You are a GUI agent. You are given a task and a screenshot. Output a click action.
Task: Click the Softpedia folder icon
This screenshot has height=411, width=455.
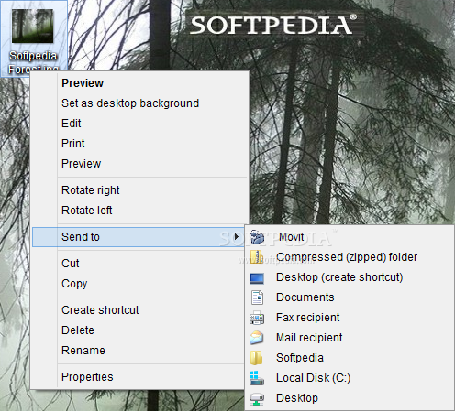pyautogui.click(x=257, y=358)
